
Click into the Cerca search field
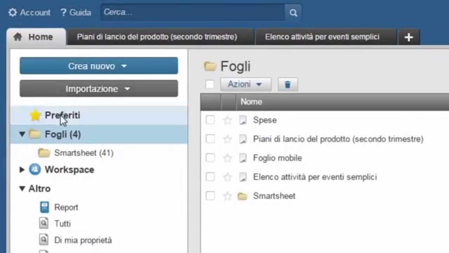193,13
